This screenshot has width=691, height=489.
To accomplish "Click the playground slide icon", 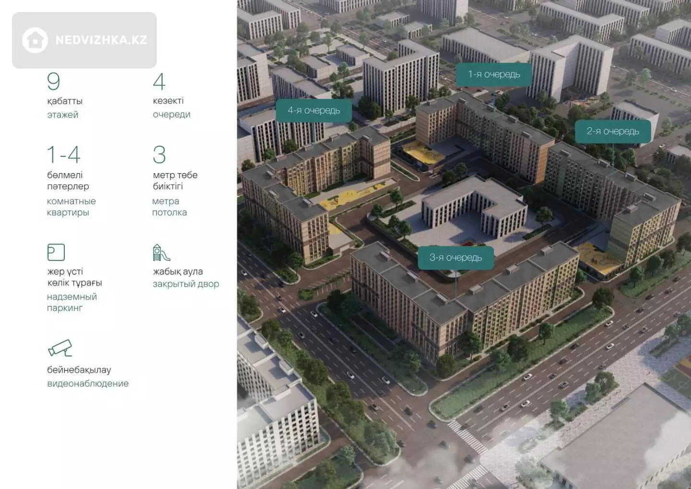I will tap(161, 252).
